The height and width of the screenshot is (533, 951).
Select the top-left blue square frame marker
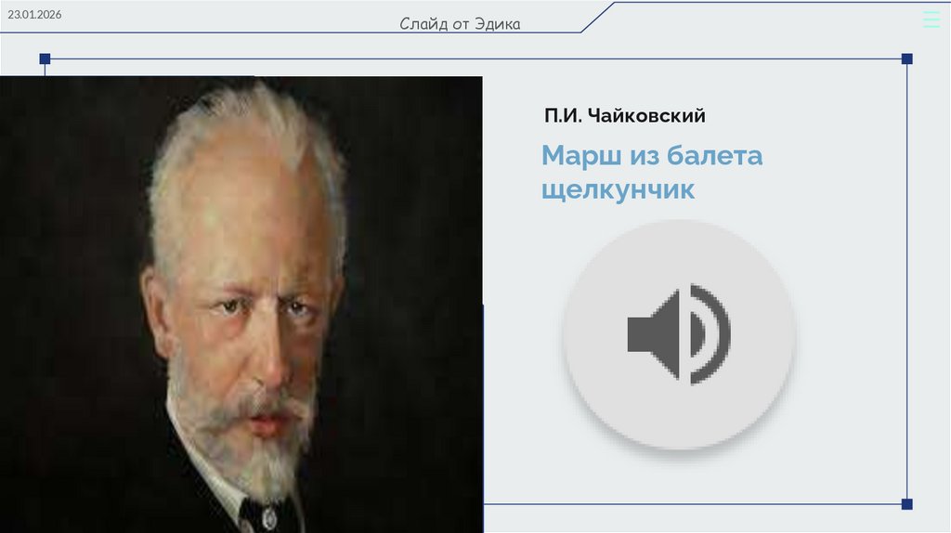[45, 58]
